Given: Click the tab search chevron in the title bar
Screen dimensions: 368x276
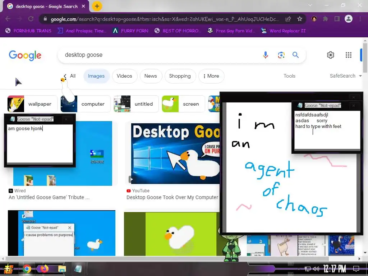Looking at the screenshot, I should [310, 5].
